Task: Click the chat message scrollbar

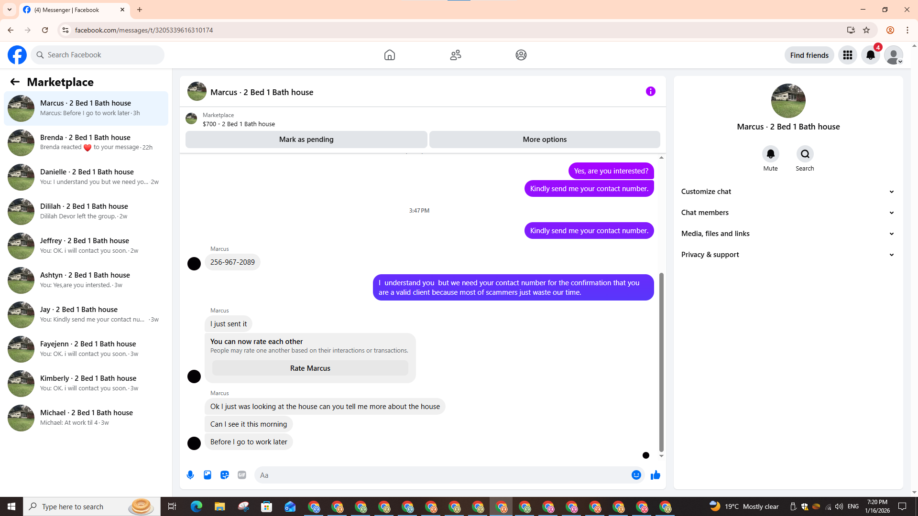Action: [661, 362]
